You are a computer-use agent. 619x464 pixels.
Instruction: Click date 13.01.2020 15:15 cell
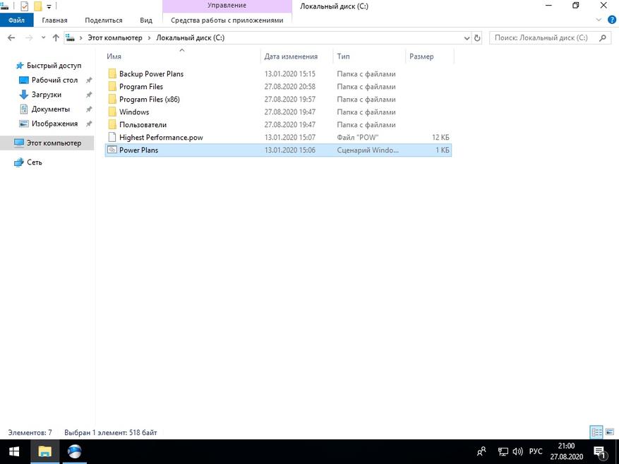tap(290, 74)
